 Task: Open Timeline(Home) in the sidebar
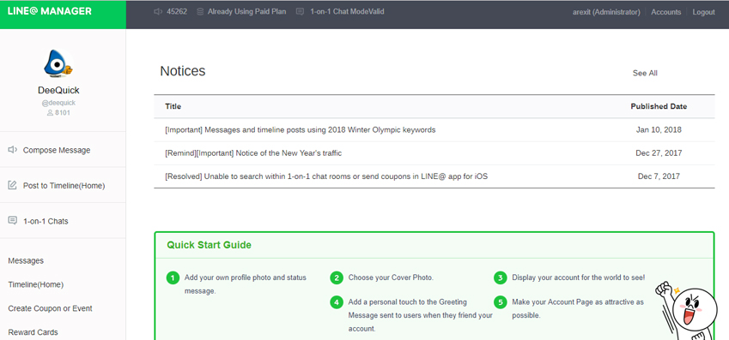click(x=36, y=284)
